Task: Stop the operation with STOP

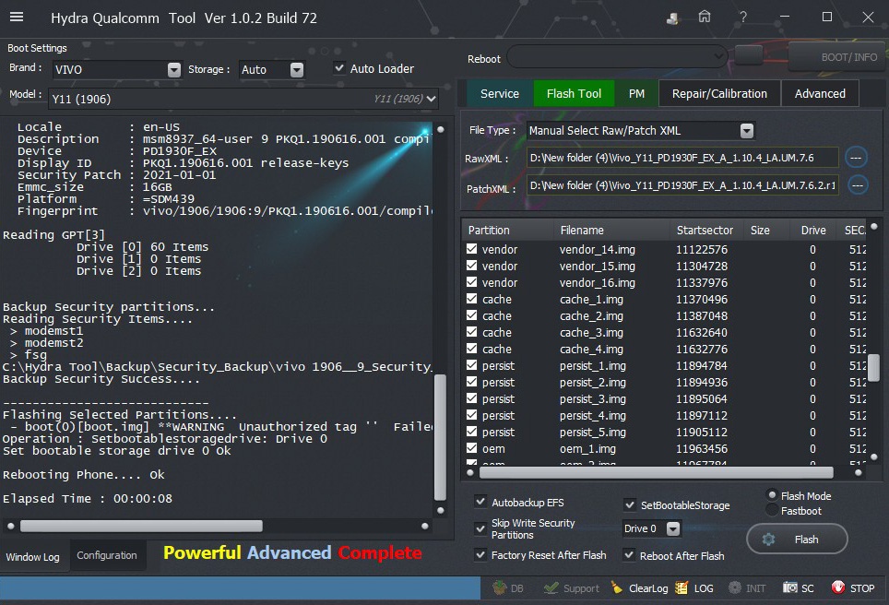Action: (x=853, y=588)
